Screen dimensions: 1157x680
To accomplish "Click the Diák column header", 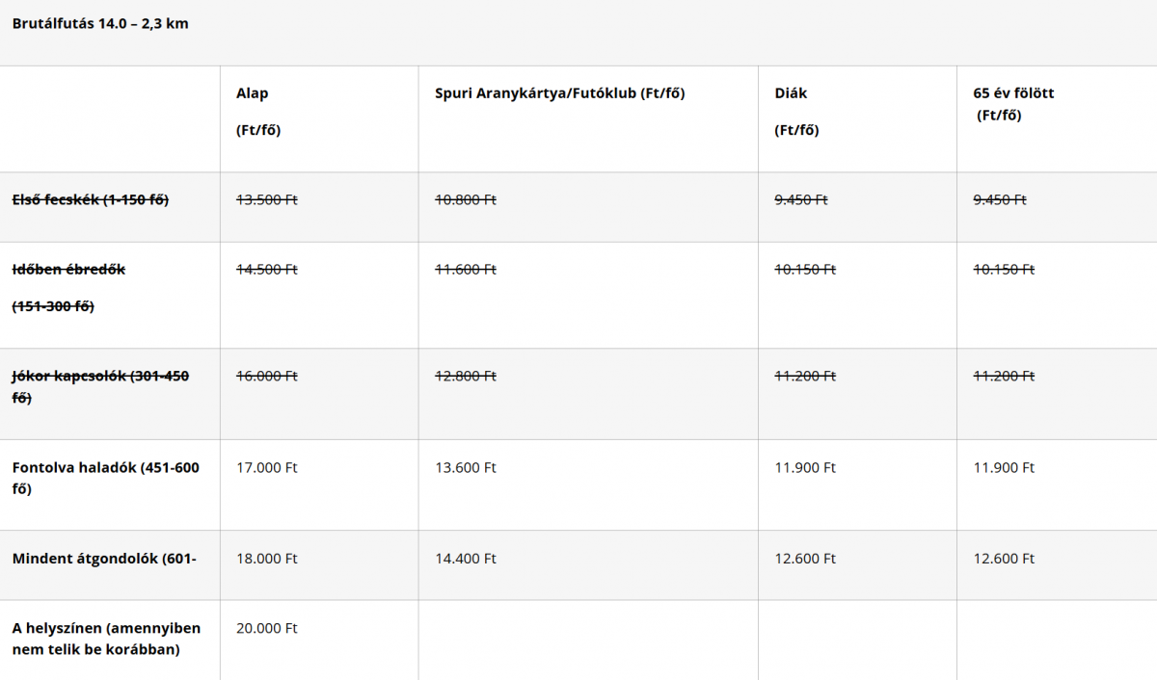I will (x=792, y=93).
